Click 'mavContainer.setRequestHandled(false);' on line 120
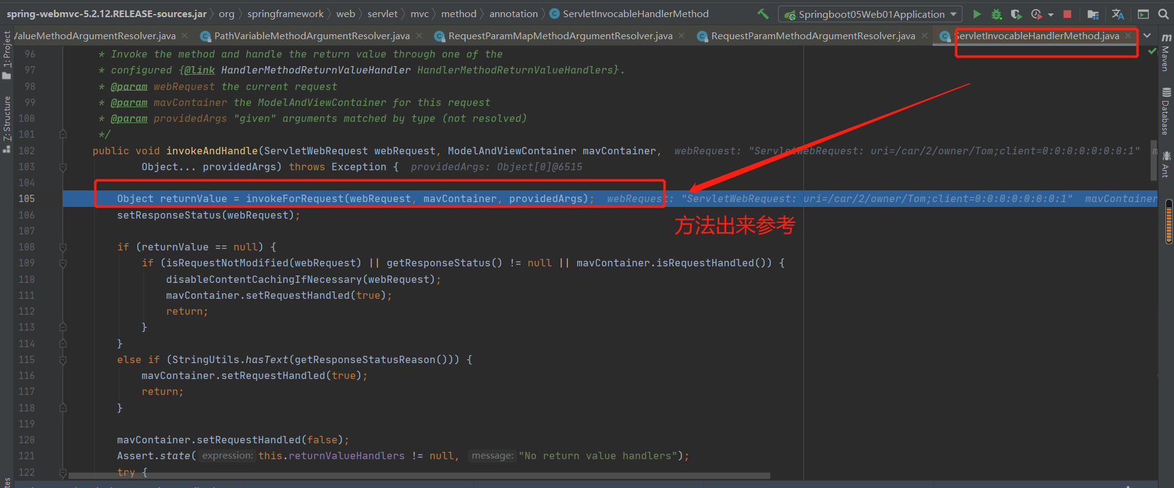 (233, 440)
